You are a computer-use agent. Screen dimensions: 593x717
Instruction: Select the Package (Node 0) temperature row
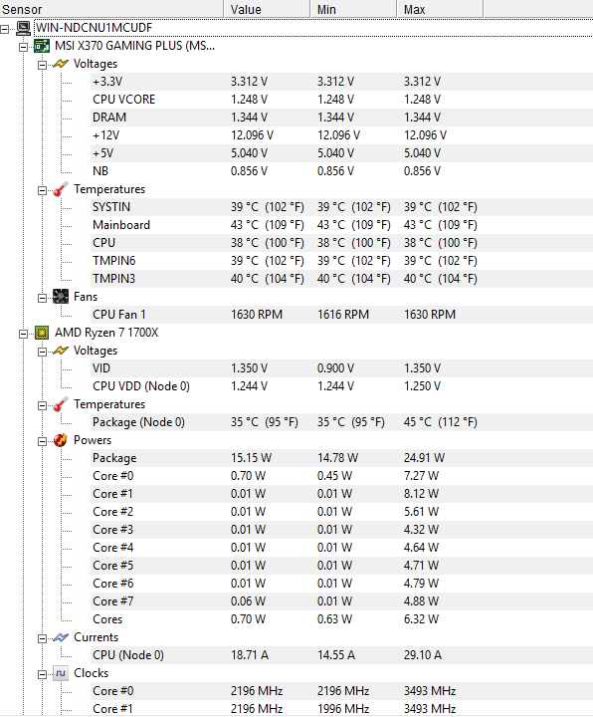[x=341, y=422]
